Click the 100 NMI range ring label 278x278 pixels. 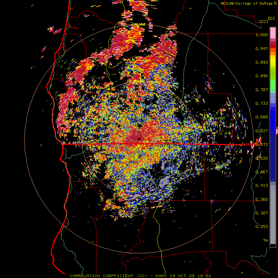click(x=139, y=24)
